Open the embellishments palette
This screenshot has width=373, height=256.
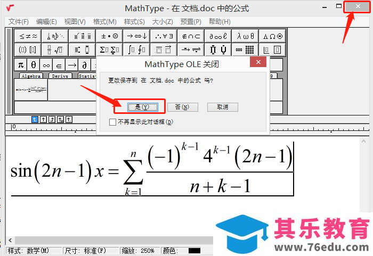(82, 36)
